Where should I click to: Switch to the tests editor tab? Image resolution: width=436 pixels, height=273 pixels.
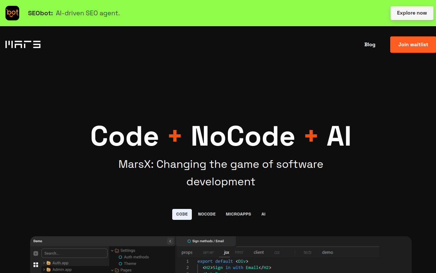click(307, 252)
